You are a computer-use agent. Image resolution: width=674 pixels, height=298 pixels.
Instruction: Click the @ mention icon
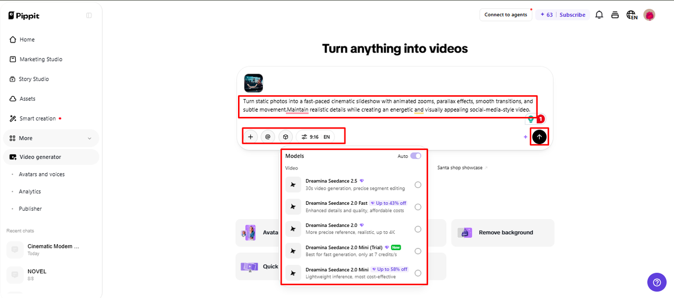[x=267, y=137]
